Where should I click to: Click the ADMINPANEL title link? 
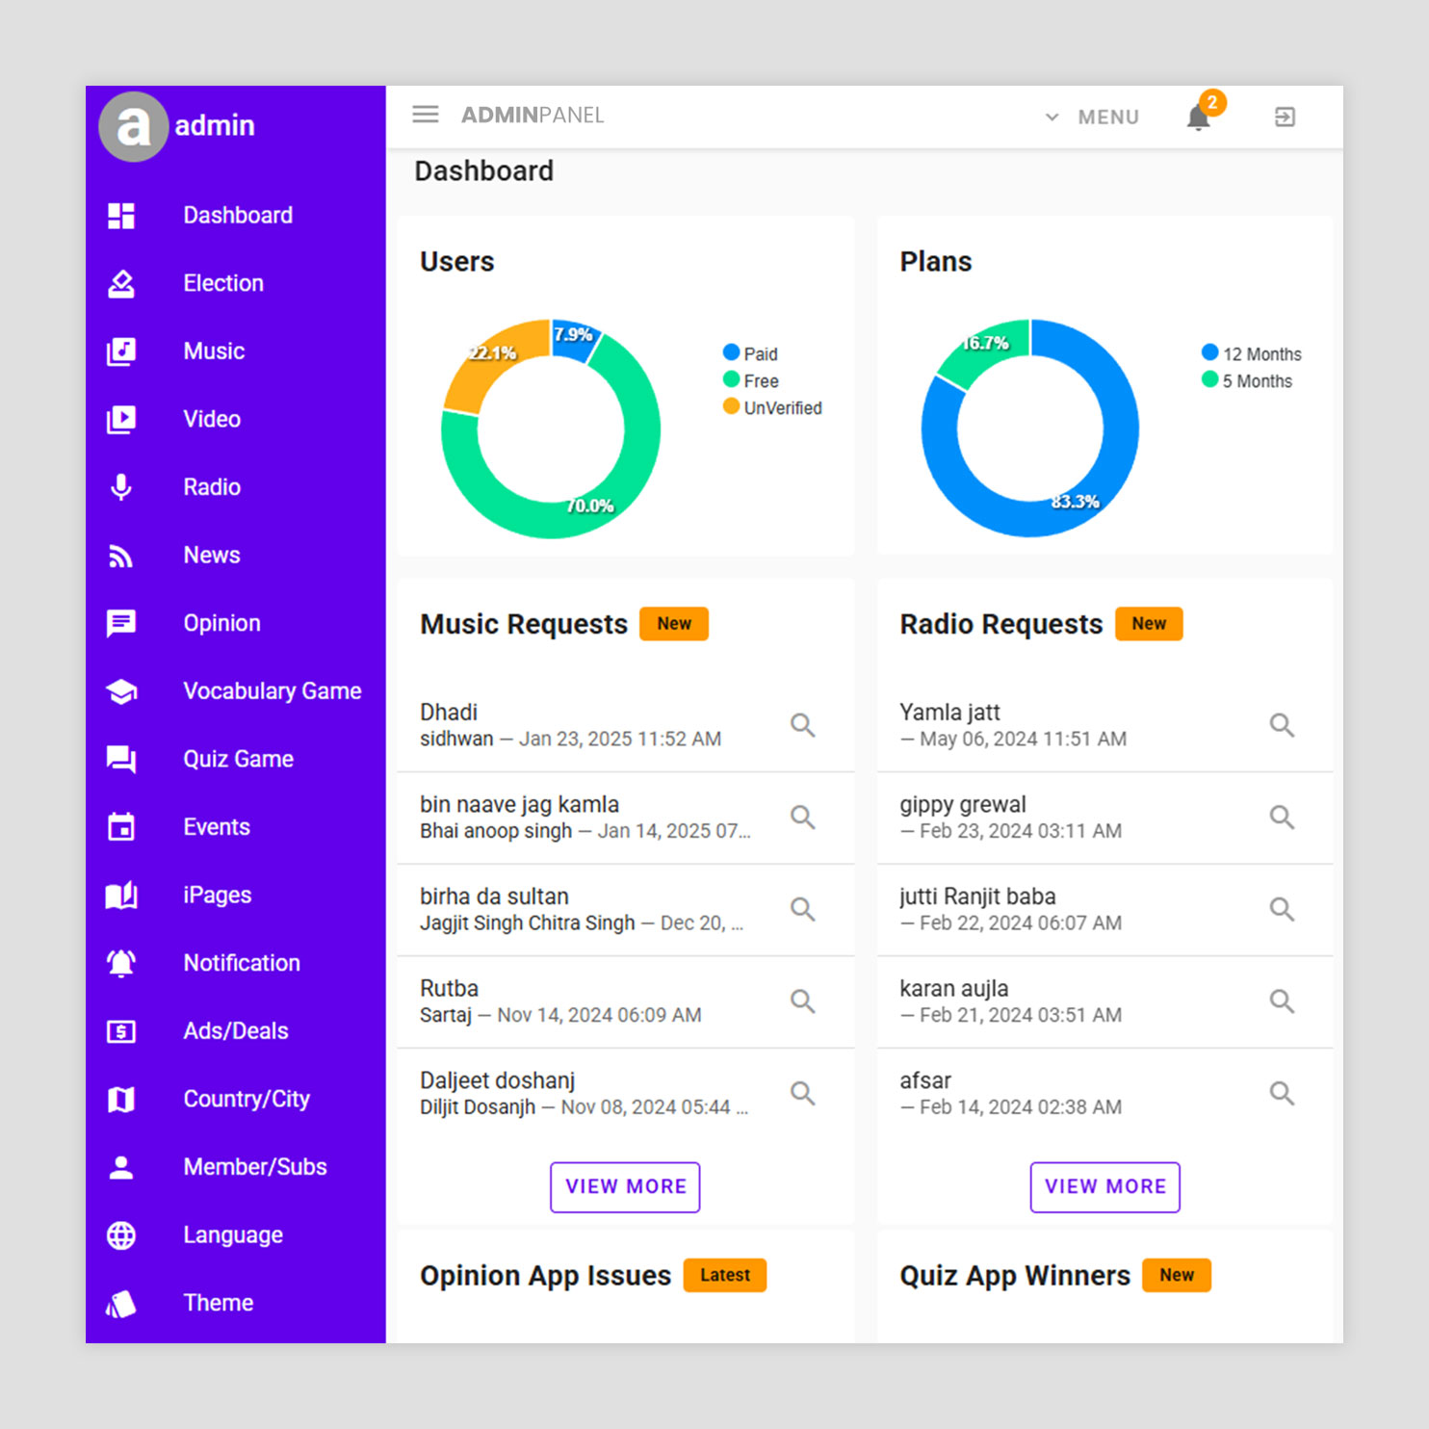(533, 116)
